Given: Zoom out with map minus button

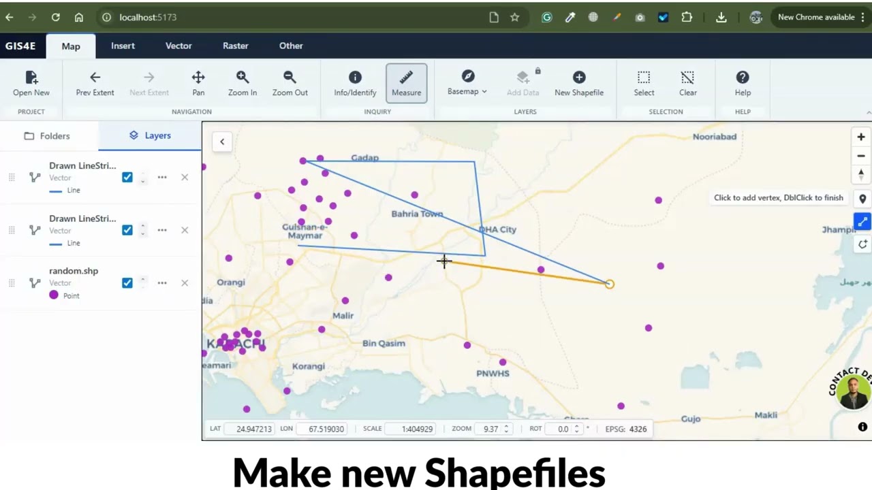Looking at the screenshot, I should pos(861,156).
